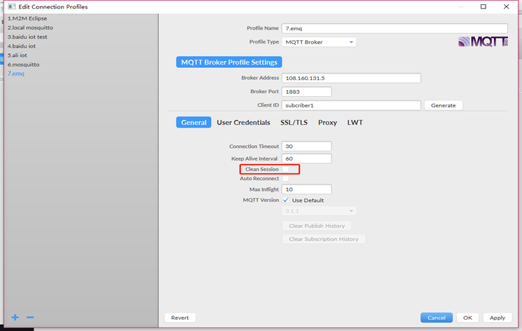Enable the Clean Session checkbox

tap(286, 169)
